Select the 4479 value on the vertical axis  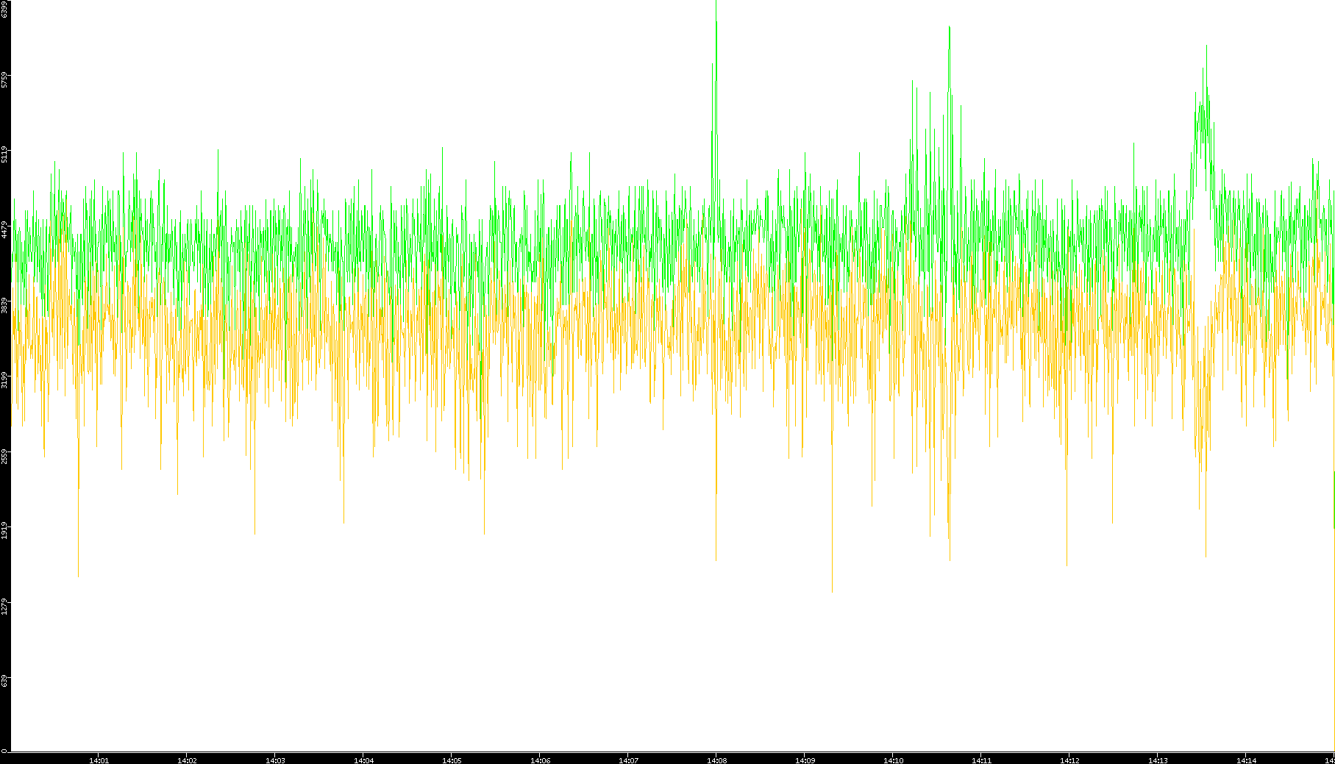4,229
